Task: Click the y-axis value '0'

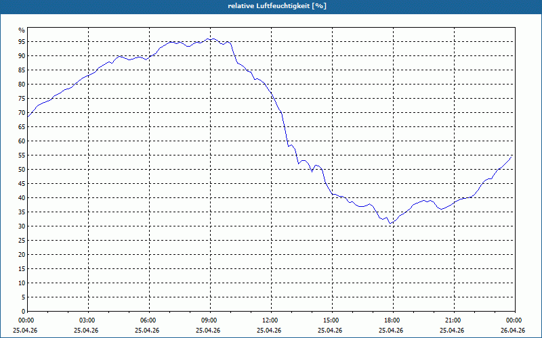Action: tap(23, 312)
